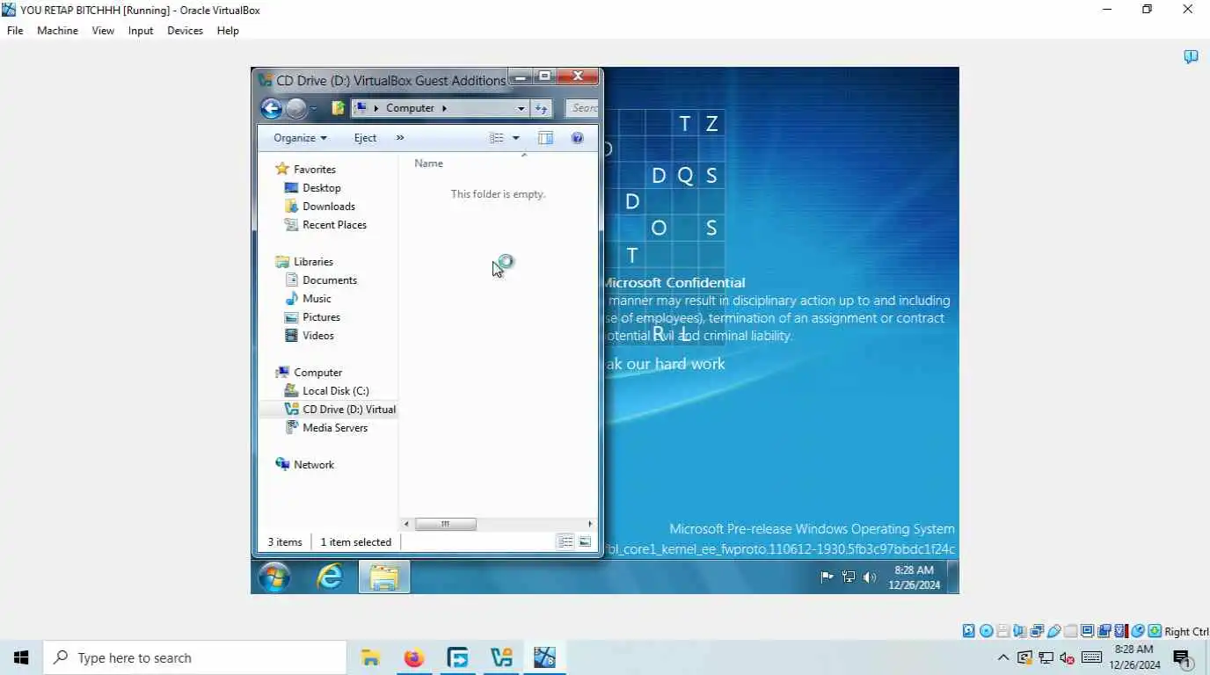
Task: Open the VirtualBox Input menu
Action: [x=141, y=31]
